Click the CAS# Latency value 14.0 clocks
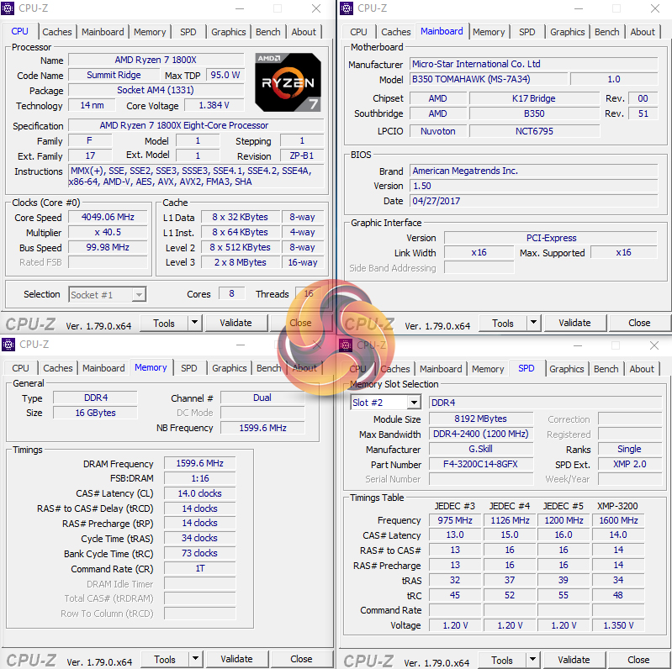672x669 pixels. coord(199,493)
